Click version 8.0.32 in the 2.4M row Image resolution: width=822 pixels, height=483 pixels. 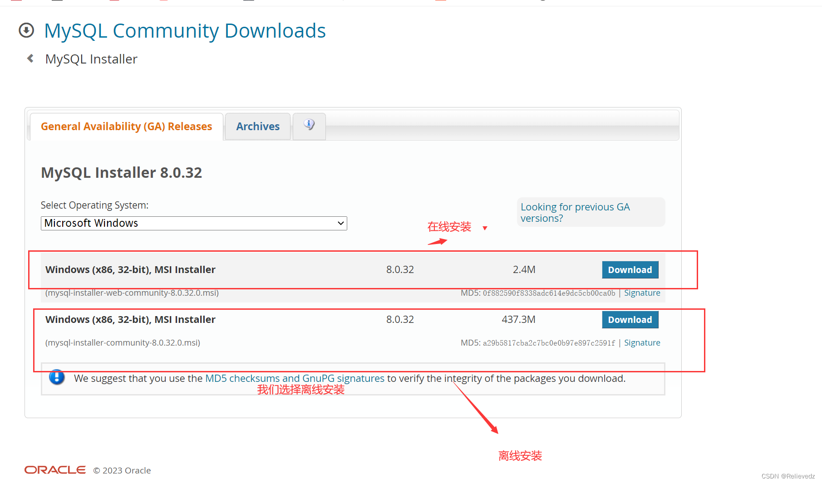[400, 270]
